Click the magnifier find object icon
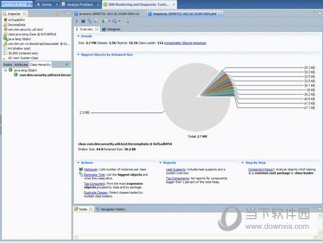 pos(127,21)
